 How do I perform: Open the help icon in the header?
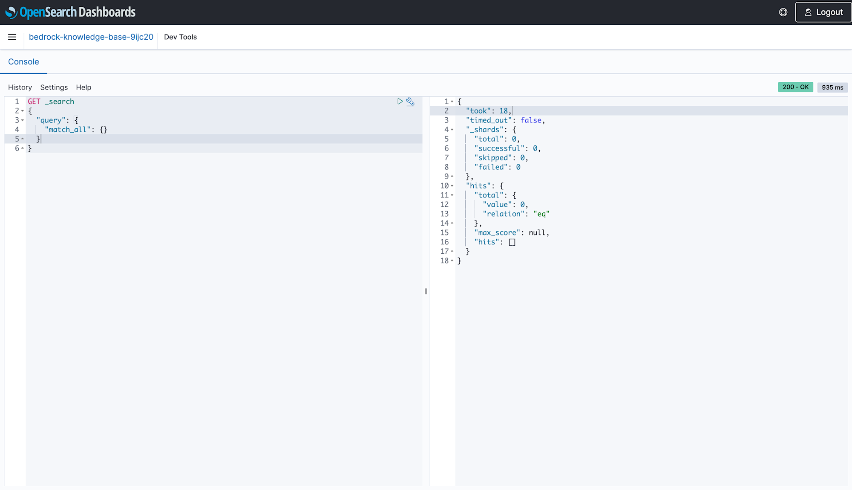[x=783, y=12]
